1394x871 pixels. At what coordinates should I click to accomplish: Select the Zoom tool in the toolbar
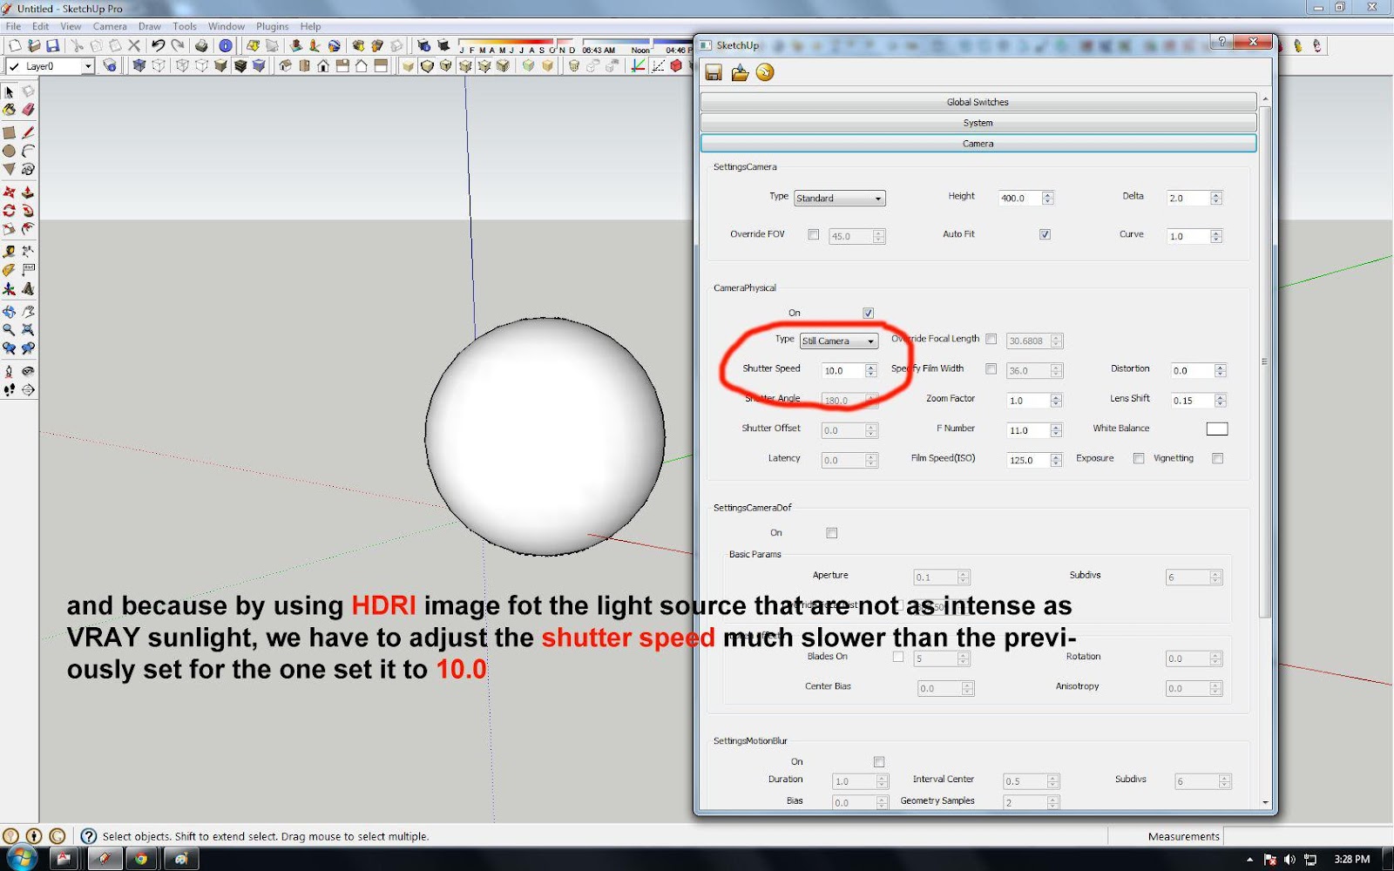tap(10, 329)
